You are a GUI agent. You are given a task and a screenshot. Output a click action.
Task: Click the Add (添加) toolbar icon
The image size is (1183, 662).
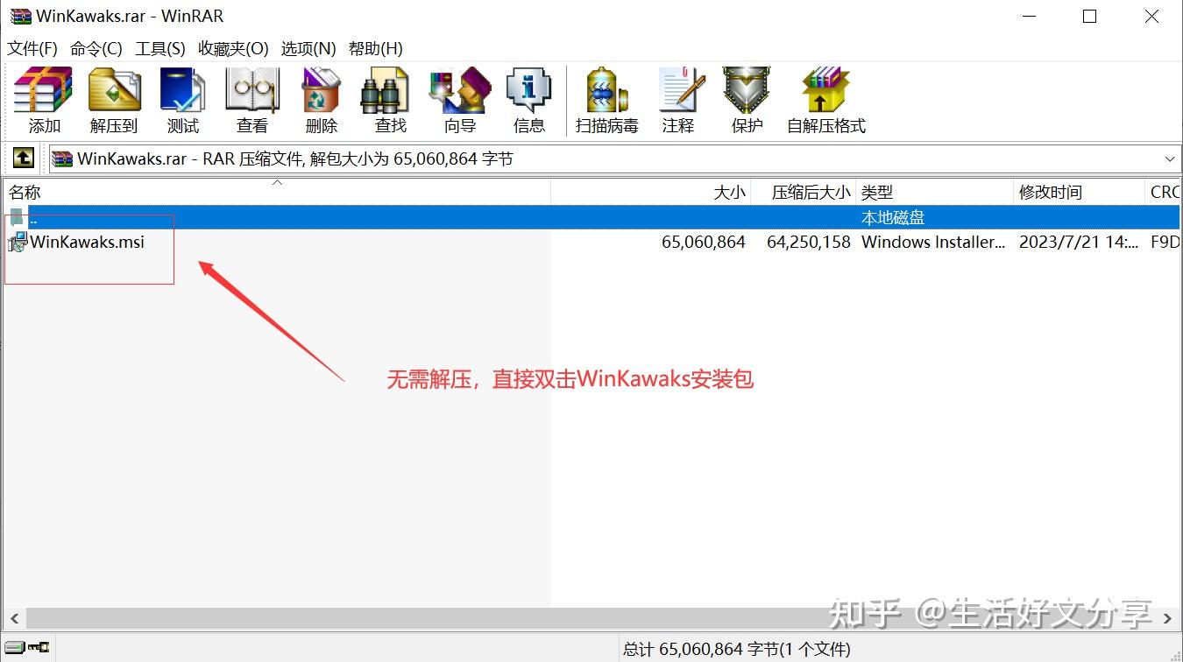(44, 101)
